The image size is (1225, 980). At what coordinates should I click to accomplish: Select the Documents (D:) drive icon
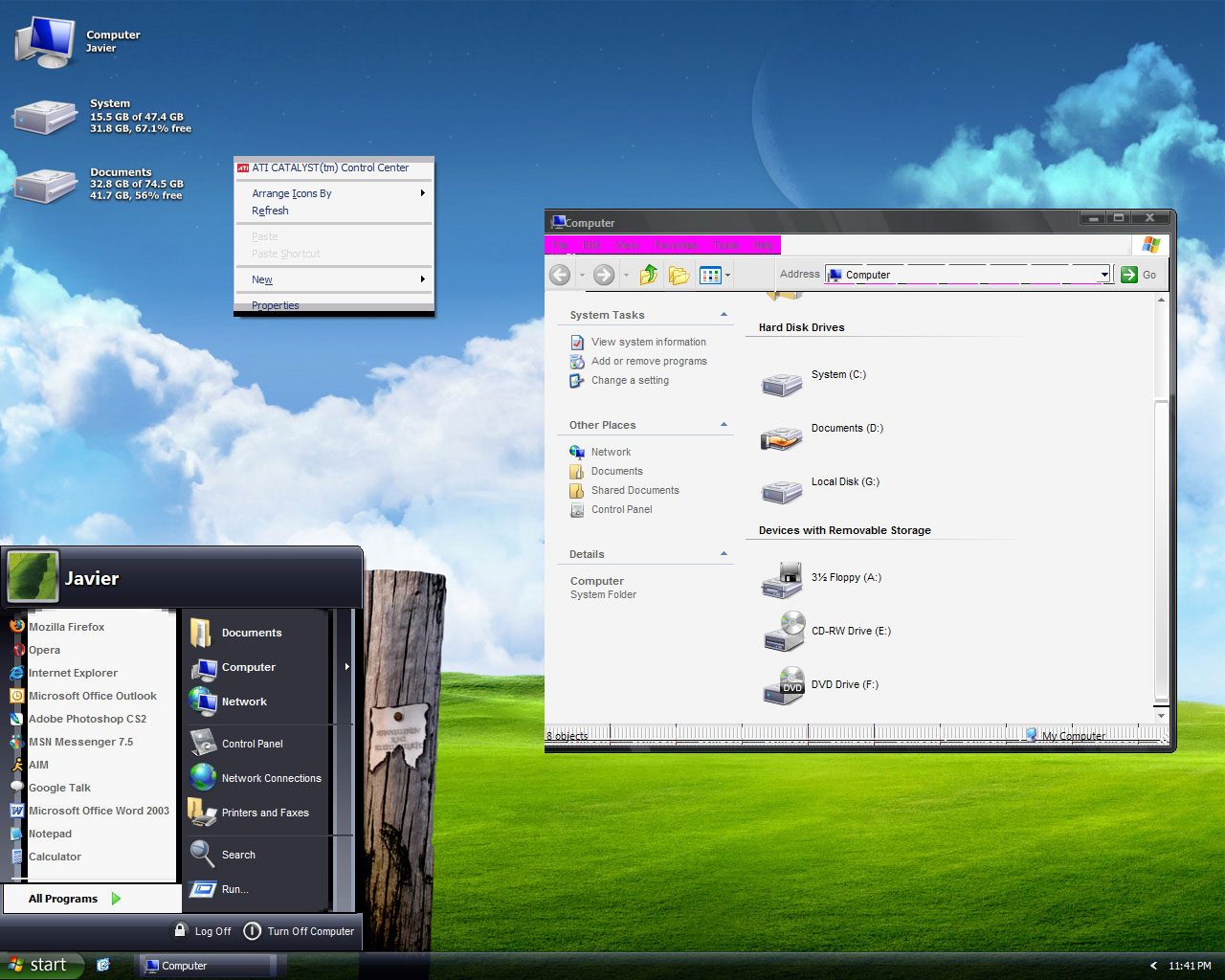click(x=781, y=439)
